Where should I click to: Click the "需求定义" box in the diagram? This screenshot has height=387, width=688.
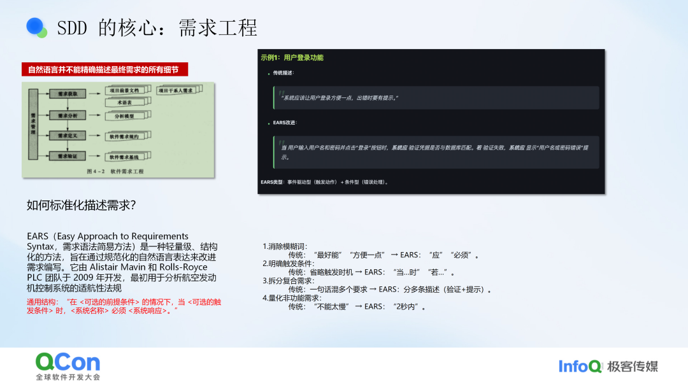click(67, 136)
